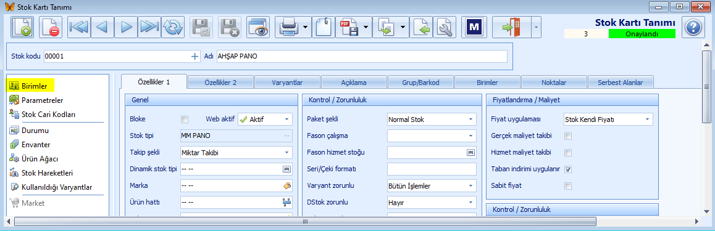Switch to the Birimler tab
Image resolution: width=715 pixels, height=231 pixels.
[x=487, y=83]
